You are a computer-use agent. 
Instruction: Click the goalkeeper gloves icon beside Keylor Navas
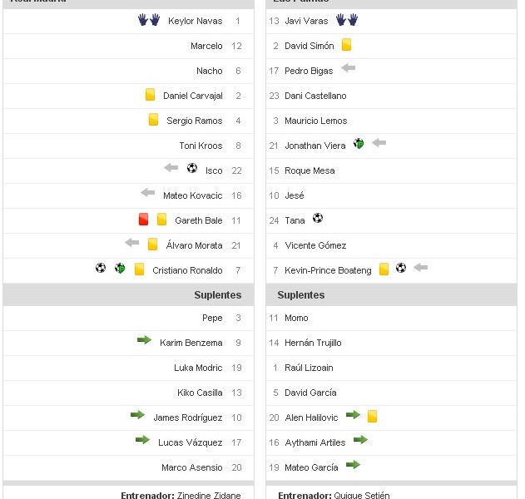tap(149, 20)
